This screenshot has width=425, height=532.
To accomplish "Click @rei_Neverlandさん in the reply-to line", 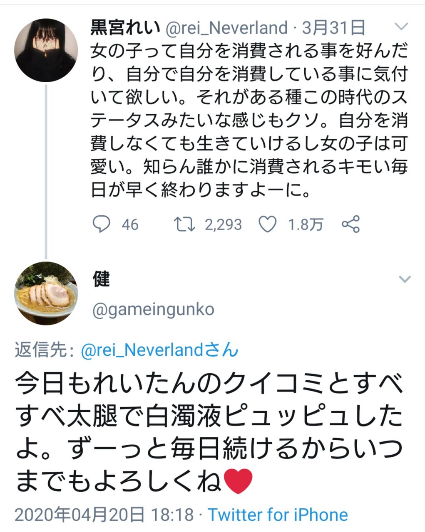I will click(159, 350).
